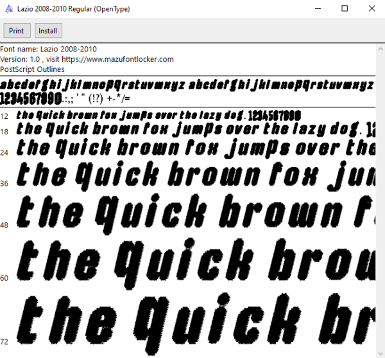Click the 60 point sample text
The image size is (385, 358).
point(196,264)
